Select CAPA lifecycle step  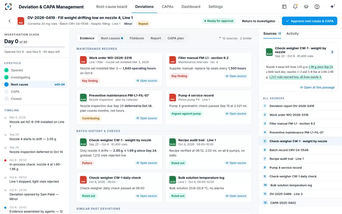tap(34, 91)
